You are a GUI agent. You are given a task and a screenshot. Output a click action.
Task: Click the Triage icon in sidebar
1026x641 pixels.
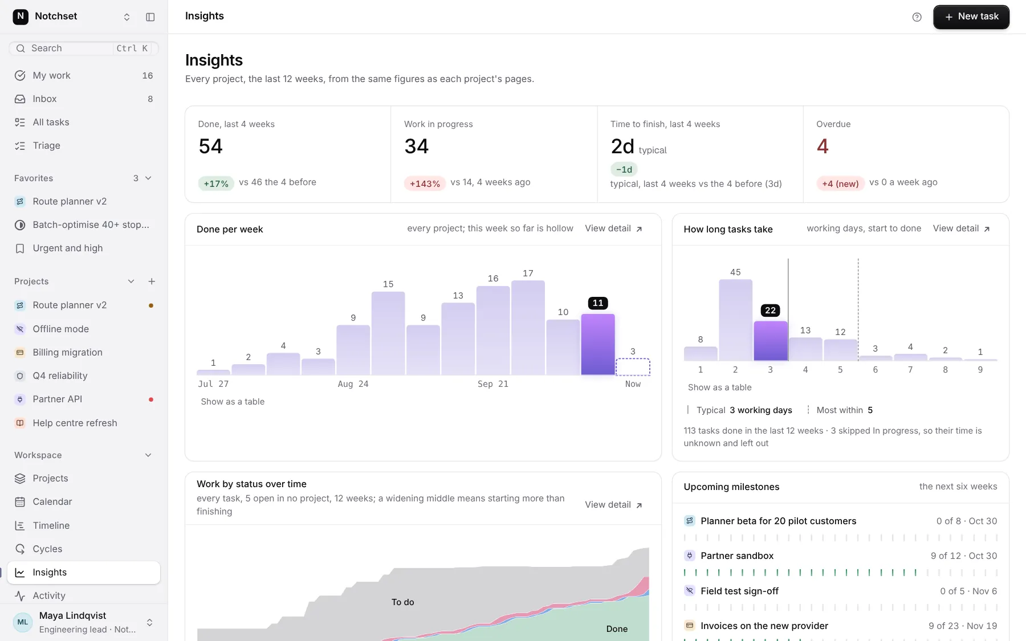20,146
